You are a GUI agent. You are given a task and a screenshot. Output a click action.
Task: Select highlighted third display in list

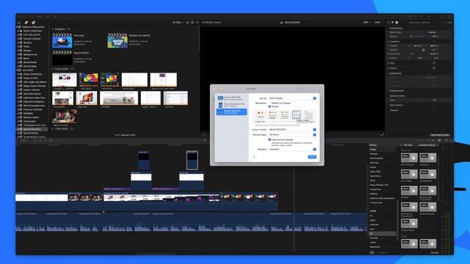[x=232, y=111]
